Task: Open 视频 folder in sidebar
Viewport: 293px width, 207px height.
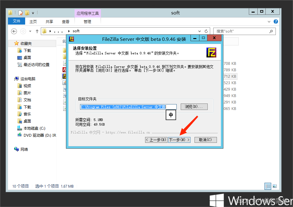Action: coord(27,86)
